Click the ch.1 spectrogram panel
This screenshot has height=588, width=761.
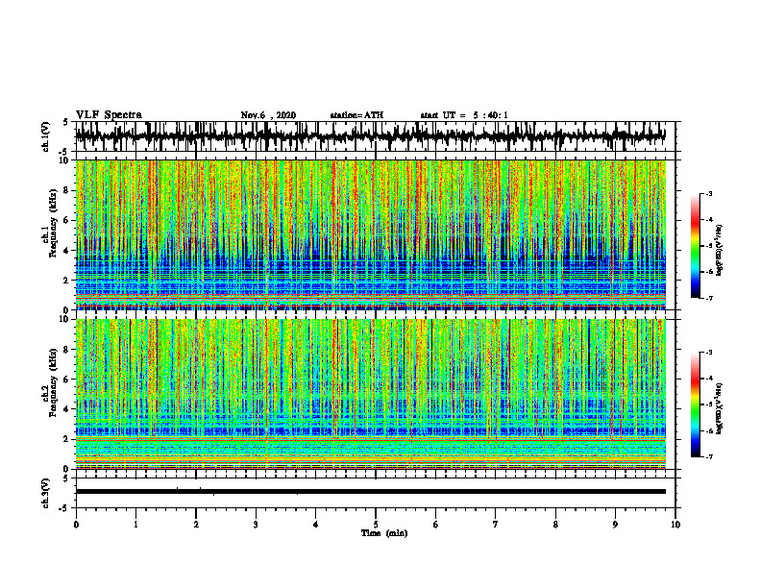pos(370,234)
